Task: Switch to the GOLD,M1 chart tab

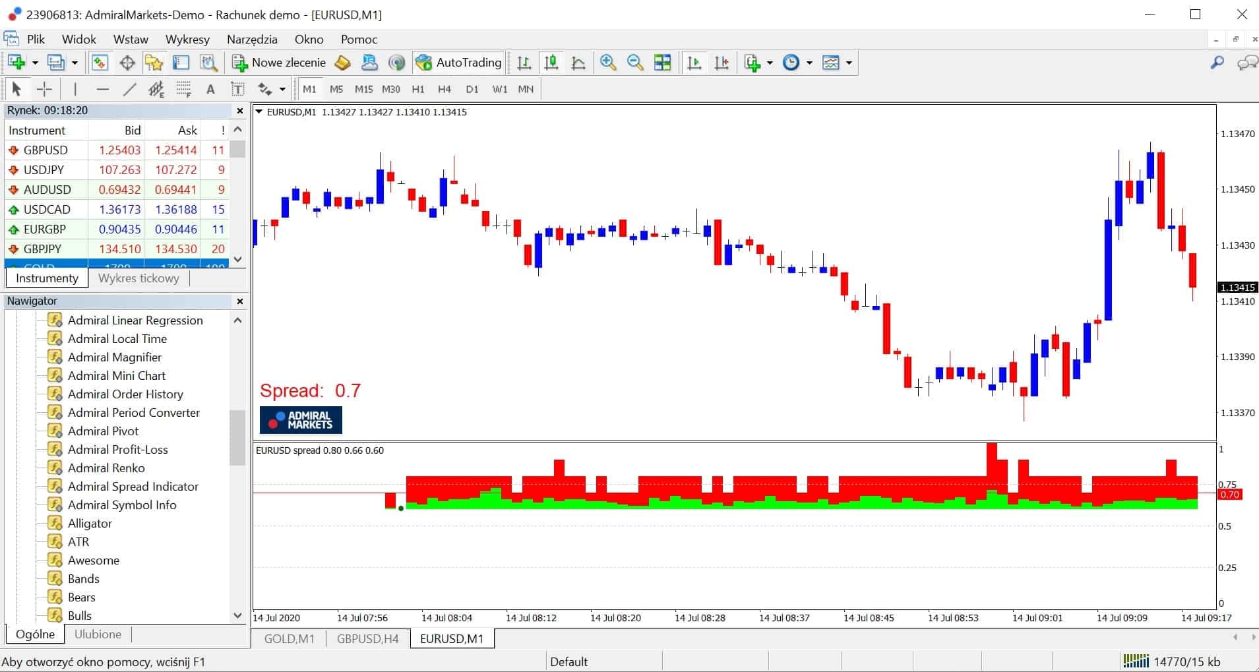Action: (288, 638)
